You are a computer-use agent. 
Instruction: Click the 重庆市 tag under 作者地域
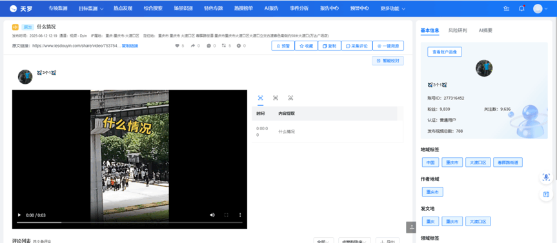pyautogui.click(x=432, y=192)
